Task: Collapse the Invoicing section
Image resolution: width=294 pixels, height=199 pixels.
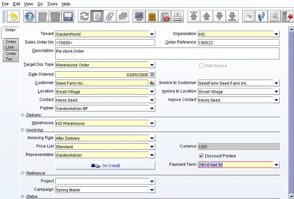Action: point(23,130)
